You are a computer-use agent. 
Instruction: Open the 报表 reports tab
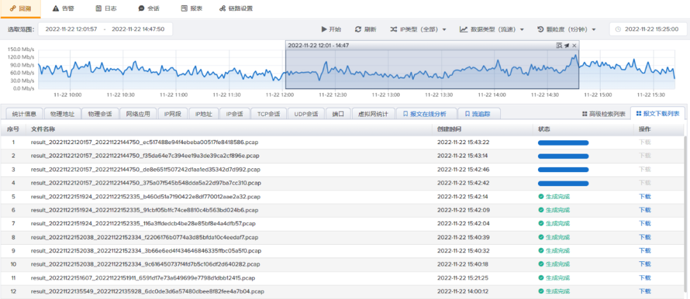[192, 8]
